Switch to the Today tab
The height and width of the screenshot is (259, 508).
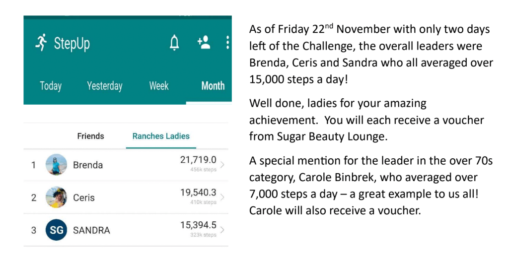(51, 86)
